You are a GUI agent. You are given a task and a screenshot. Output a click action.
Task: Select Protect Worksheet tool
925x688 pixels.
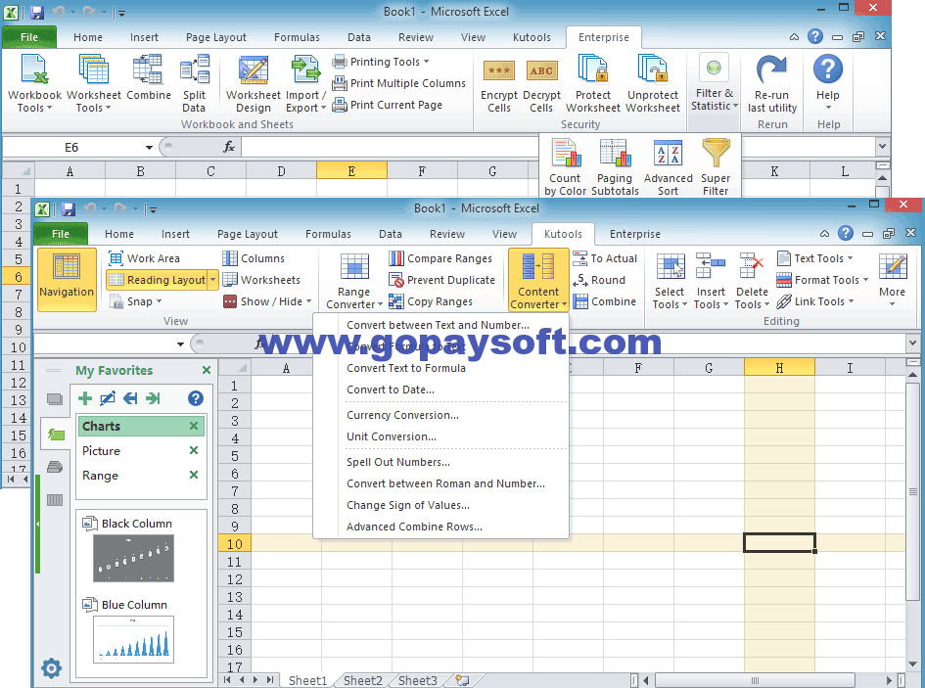[x=593, y=83]
